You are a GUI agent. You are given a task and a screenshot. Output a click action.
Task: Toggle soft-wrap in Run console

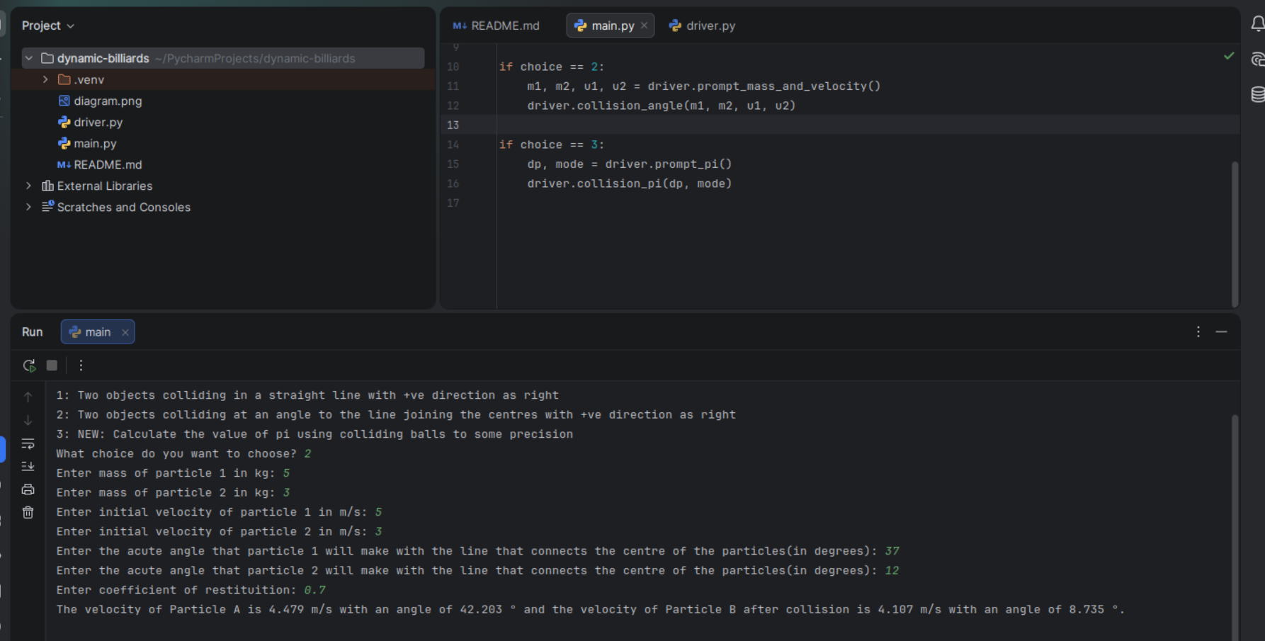(x=28, y=444)
